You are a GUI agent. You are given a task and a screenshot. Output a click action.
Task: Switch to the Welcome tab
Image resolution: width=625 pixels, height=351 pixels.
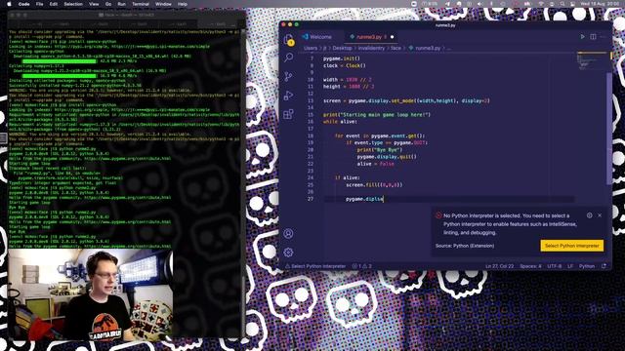[x=316, y=37]
